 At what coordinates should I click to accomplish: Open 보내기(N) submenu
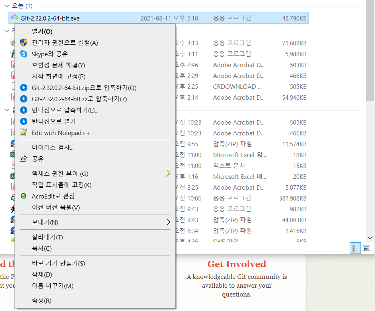[95, 222]
